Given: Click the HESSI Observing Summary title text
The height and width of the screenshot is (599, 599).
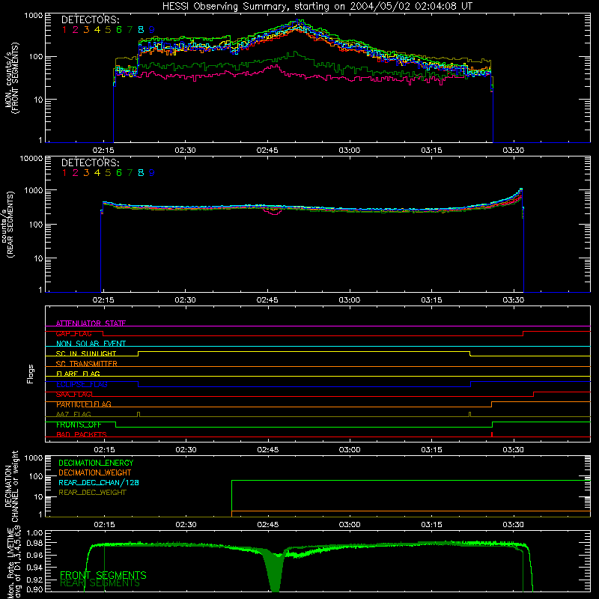Looking at the screenshot, I should (317, 7).
